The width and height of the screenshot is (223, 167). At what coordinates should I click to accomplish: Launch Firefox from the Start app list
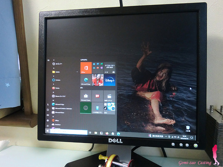(x=56, y=88)
